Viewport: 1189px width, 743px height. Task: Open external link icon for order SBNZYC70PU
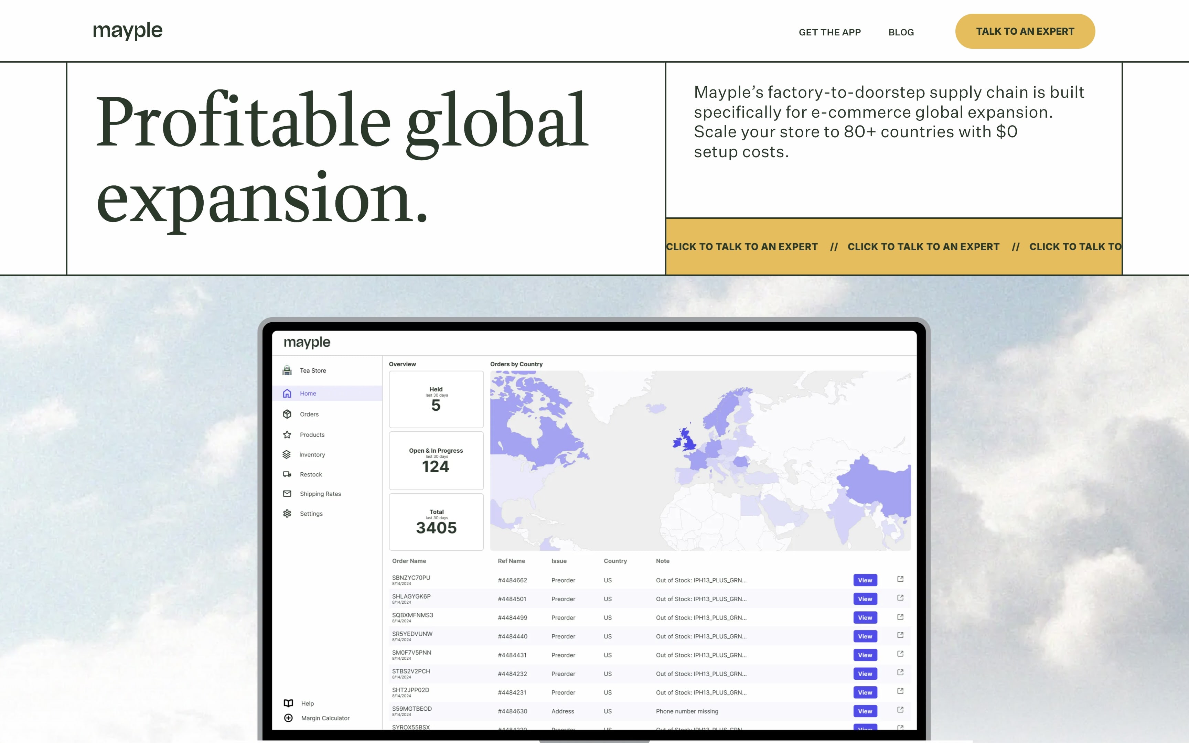click(900, 579)
